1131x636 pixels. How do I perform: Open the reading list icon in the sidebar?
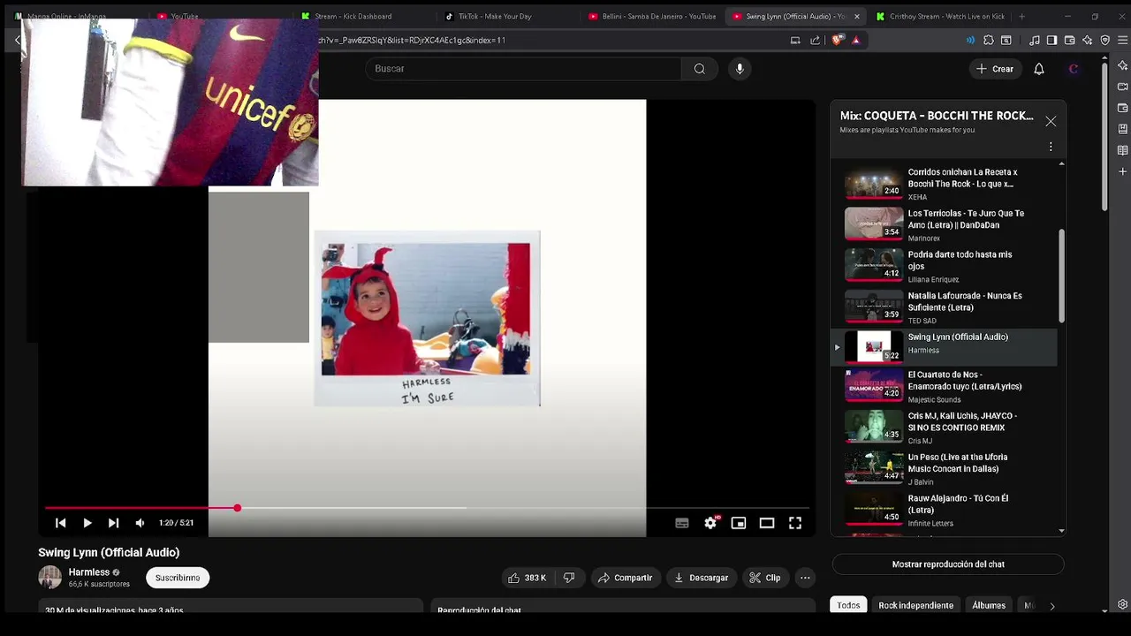tap(1123, 150)
